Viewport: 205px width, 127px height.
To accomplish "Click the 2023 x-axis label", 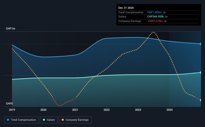I will coord(138,110).
